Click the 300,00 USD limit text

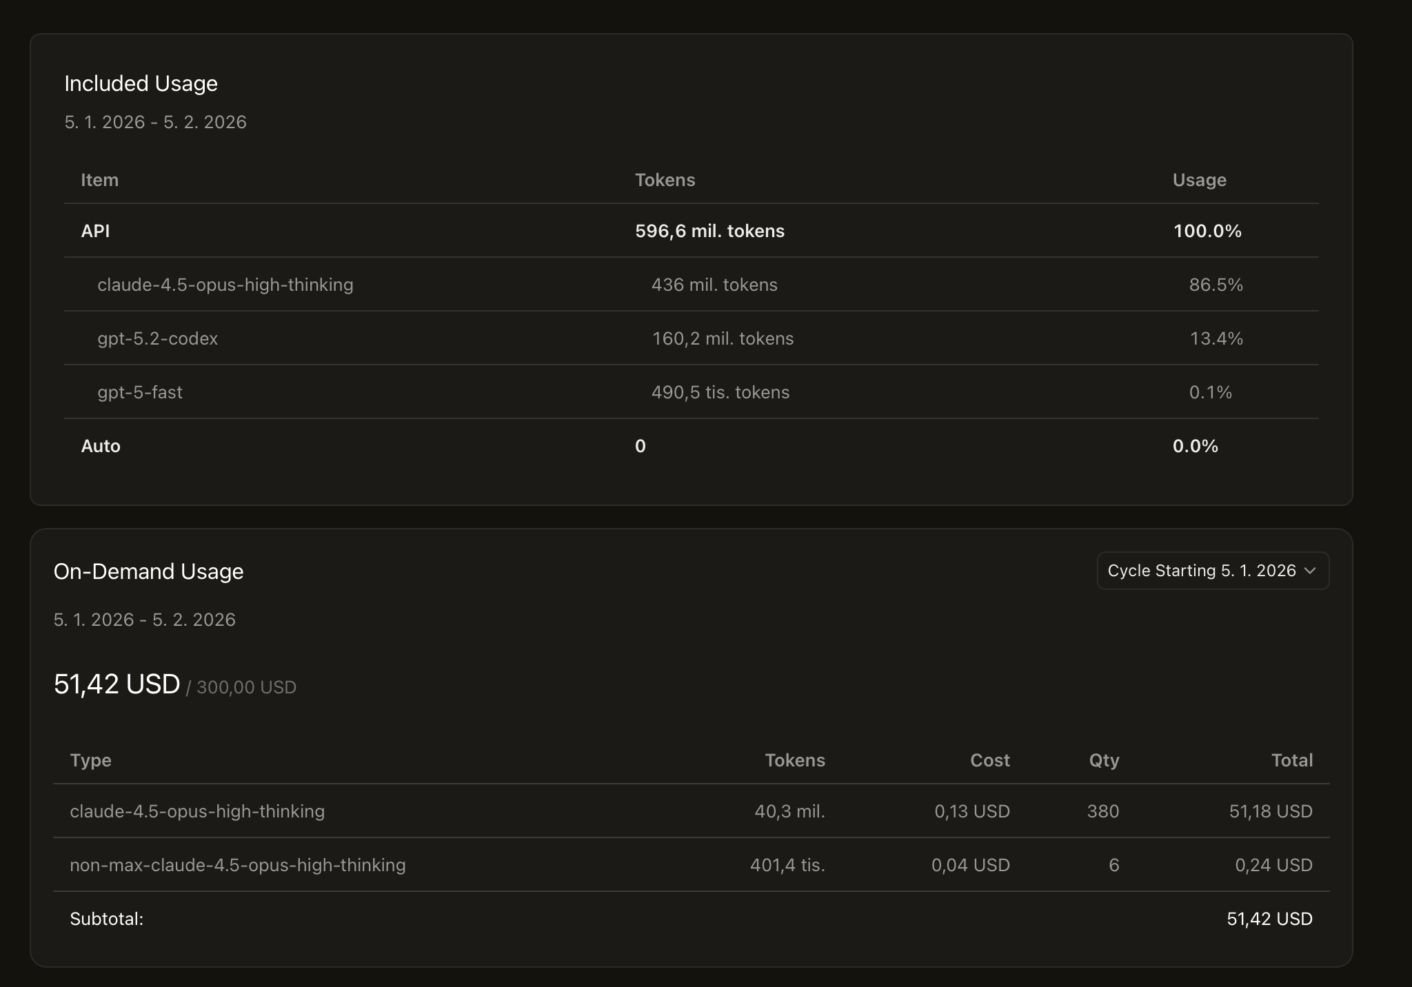(246, 687)
